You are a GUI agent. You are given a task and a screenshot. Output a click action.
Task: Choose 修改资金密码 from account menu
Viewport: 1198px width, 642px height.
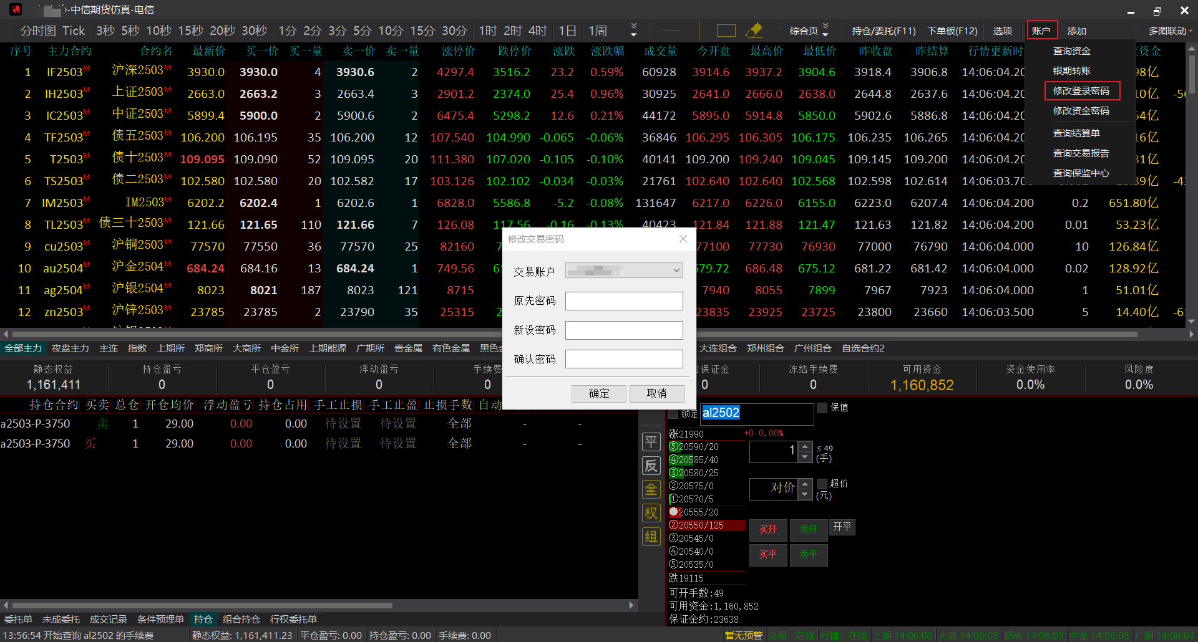[1081, 111]
